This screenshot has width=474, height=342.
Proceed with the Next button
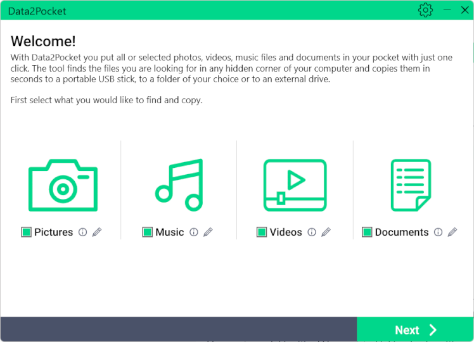click(415, 329)
